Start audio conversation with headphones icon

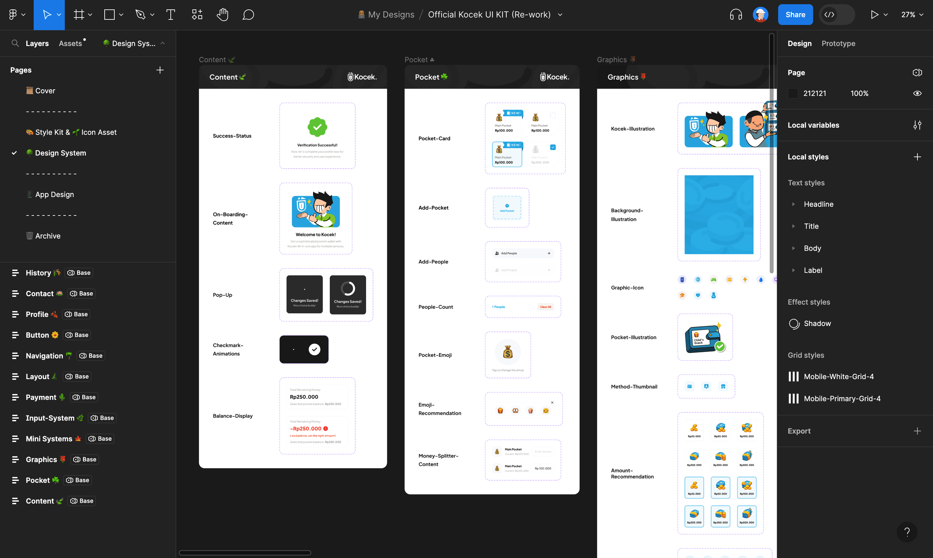click(736, 15)
